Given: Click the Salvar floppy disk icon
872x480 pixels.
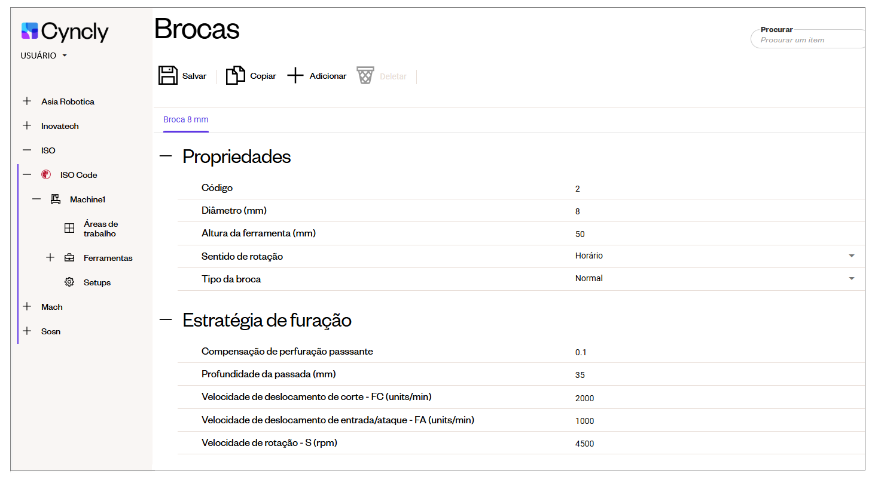Looking at the screenshot, I should click(x=168, y=76).
